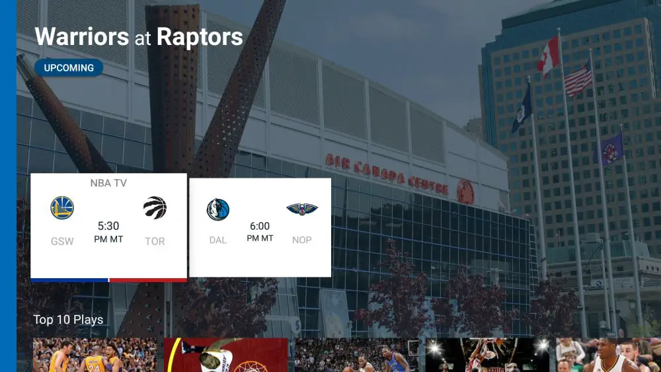Click the NOP team abbreviation
Viewport: 661px width, 372px height.
[x=302, y=240]
